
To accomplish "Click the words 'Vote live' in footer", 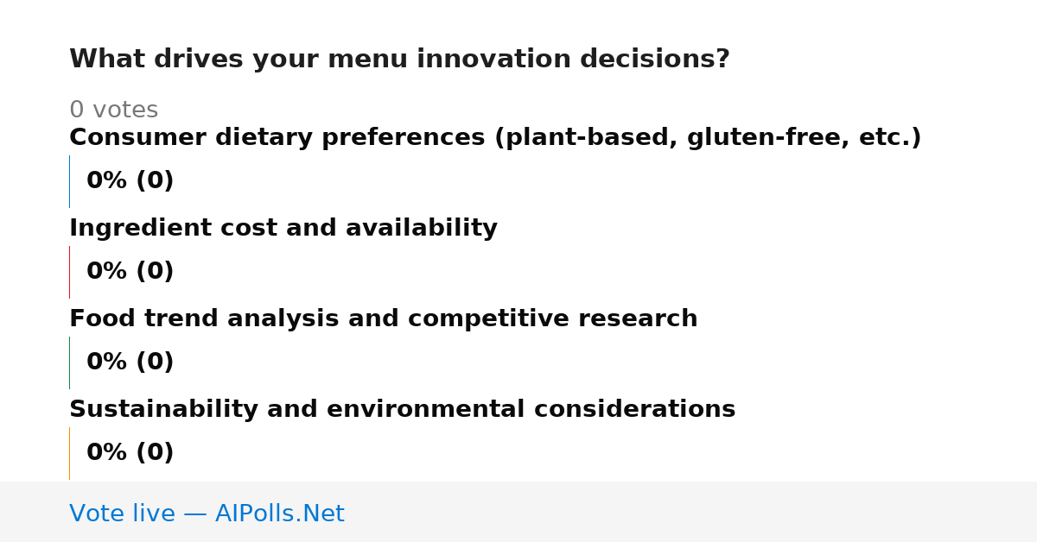I will [122, 514].
